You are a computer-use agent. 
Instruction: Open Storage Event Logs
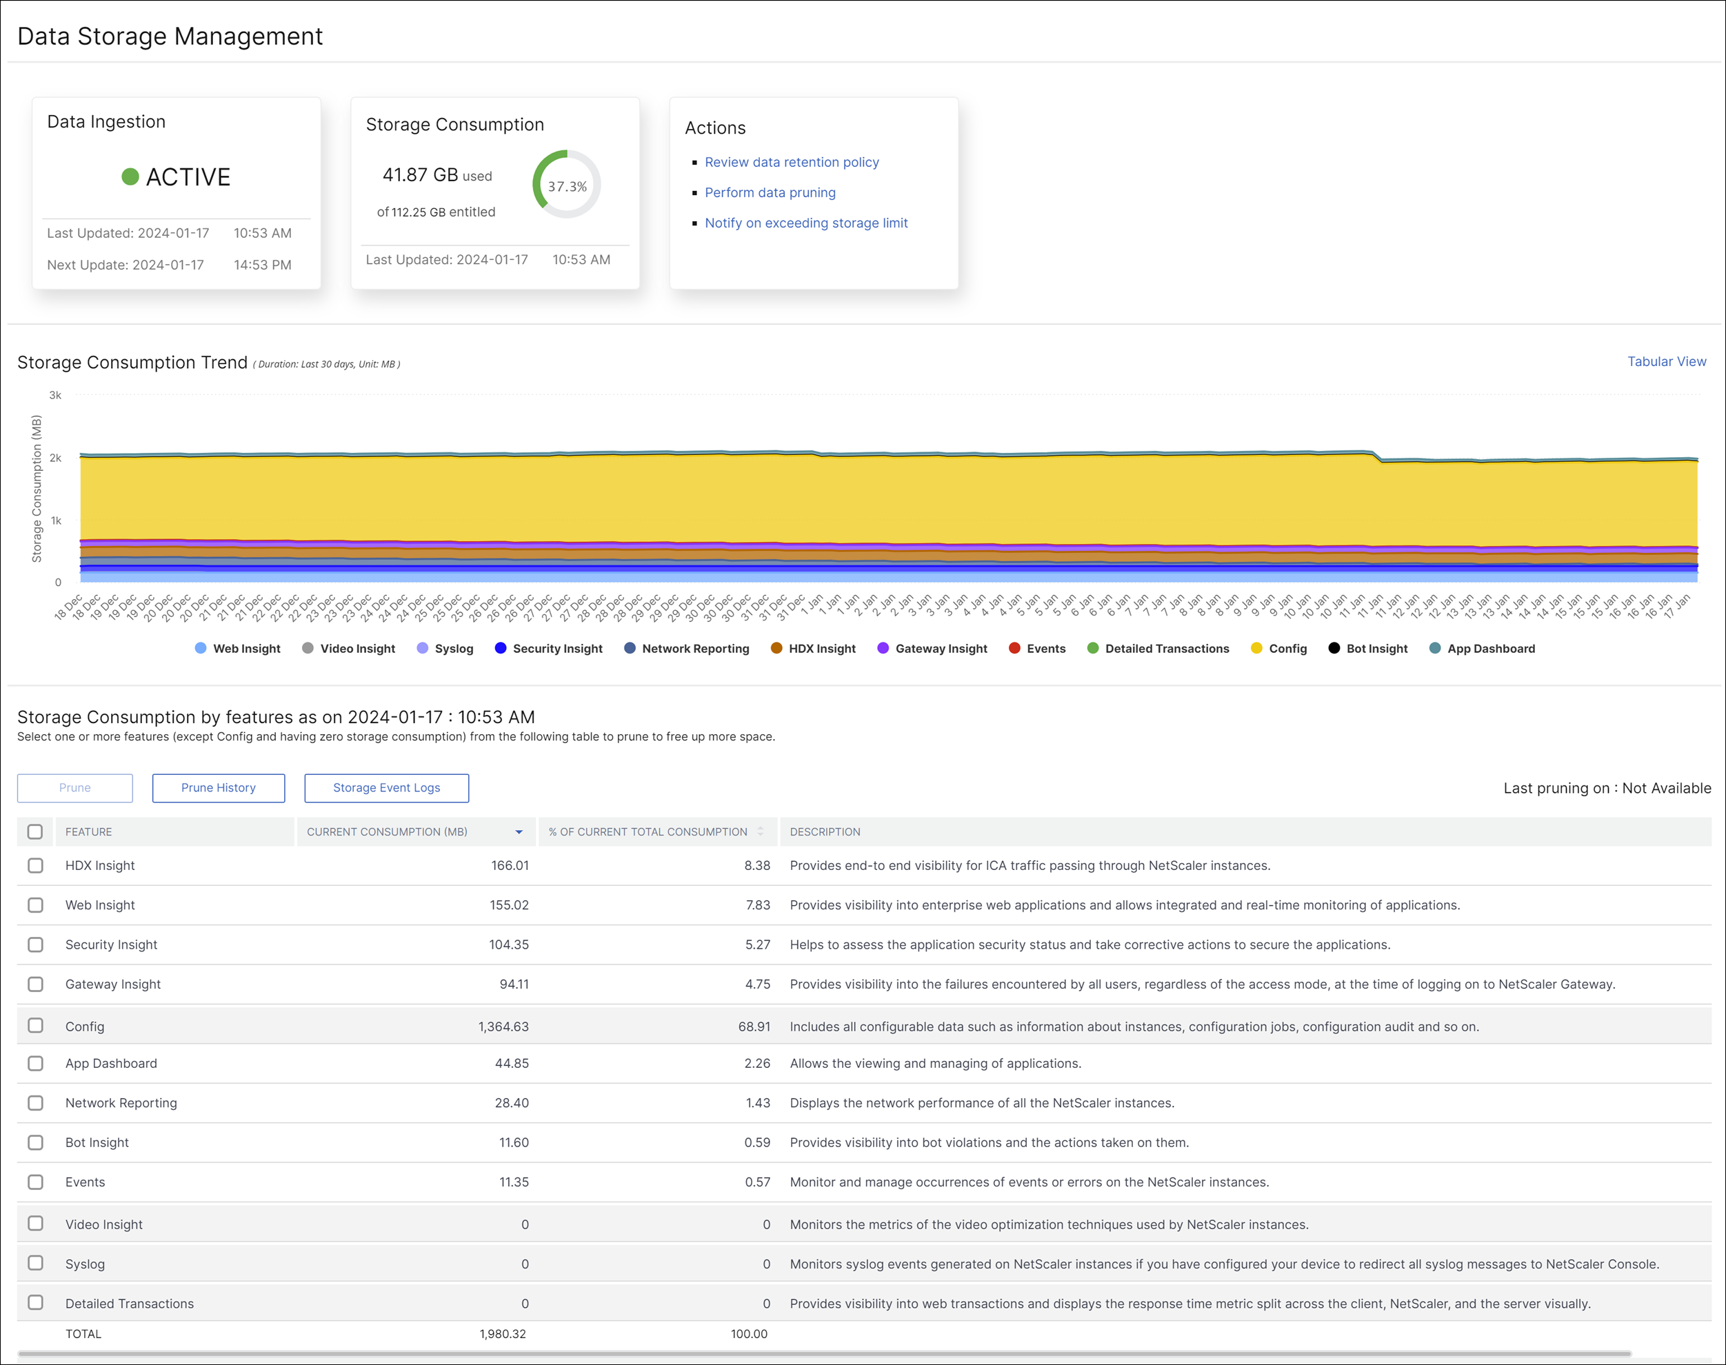pyautogui.click(x=387, y=788)
